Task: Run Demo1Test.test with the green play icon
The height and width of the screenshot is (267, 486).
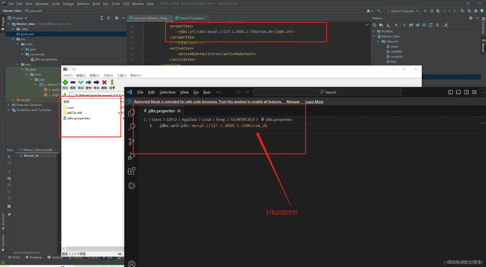Action: tap(425, 11)
